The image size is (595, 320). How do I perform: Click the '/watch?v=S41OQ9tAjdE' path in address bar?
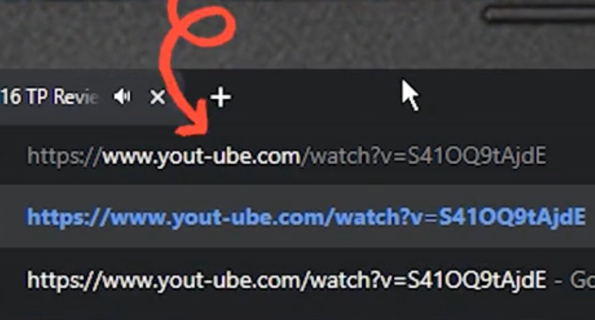424,155
